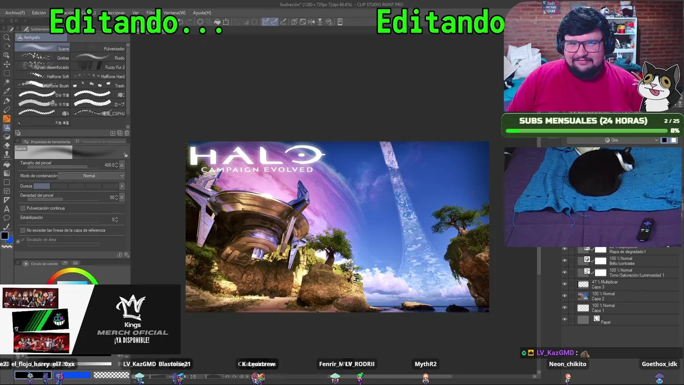The height and width of the screenshot is (385, 684).
Task: Switch to the Círculo de colores tab
Action: [x=41, y=264]
